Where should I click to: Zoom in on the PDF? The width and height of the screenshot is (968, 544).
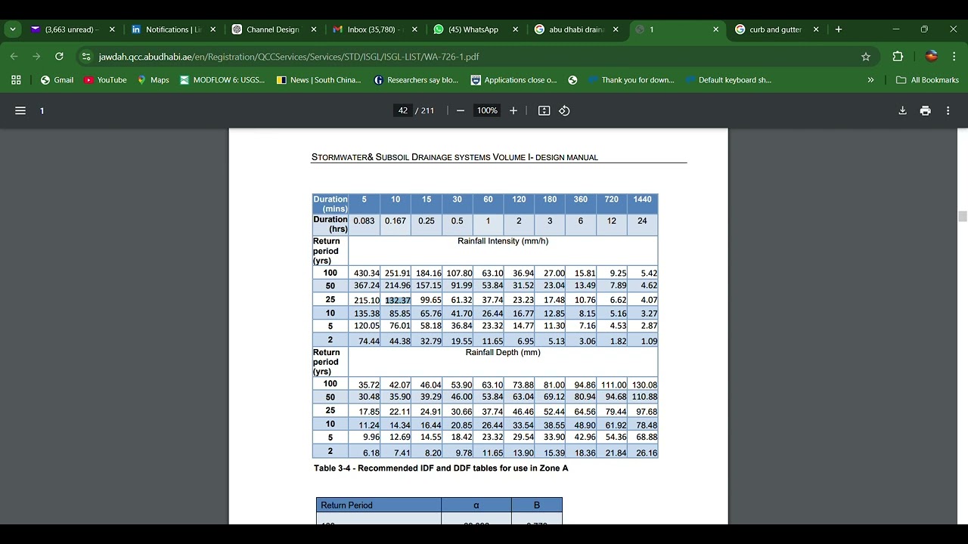(513, 110)
